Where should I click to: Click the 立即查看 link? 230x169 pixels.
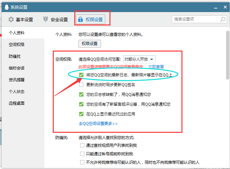tap(156, 67)
